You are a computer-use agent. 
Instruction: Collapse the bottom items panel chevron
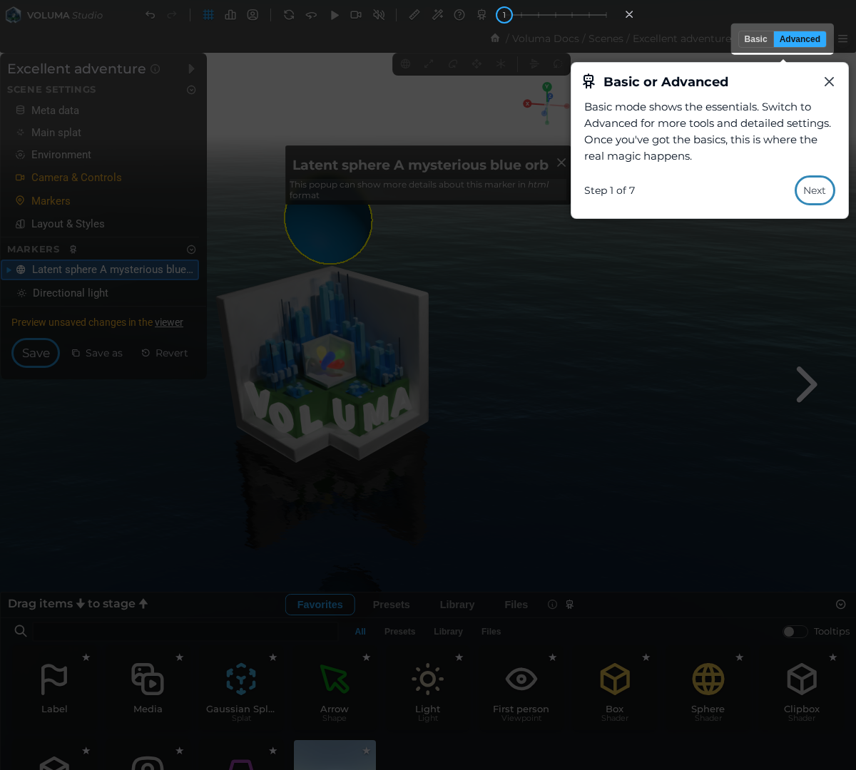841,605
